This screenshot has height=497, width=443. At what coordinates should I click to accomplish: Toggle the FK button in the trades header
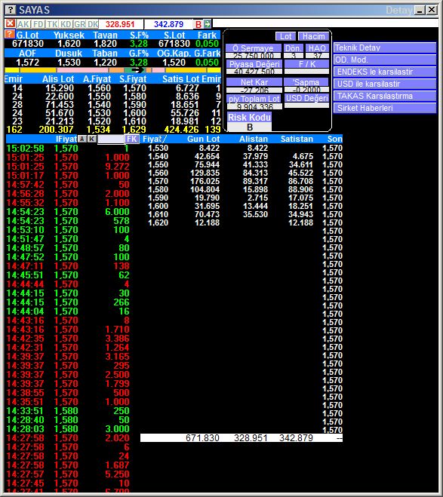pyautogui.click(x=131, y=139)
